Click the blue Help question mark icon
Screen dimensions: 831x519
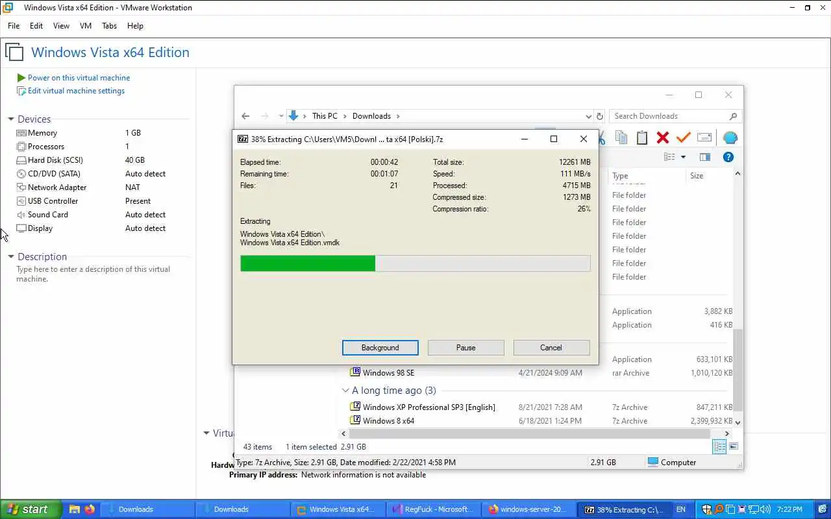point(728,157)
